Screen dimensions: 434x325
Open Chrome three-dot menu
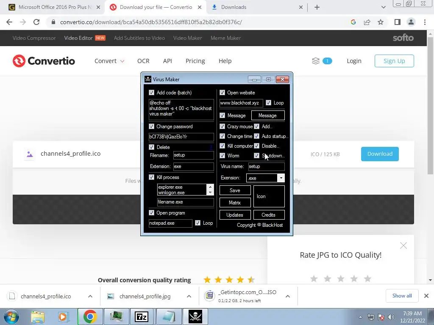coord(425,22)
